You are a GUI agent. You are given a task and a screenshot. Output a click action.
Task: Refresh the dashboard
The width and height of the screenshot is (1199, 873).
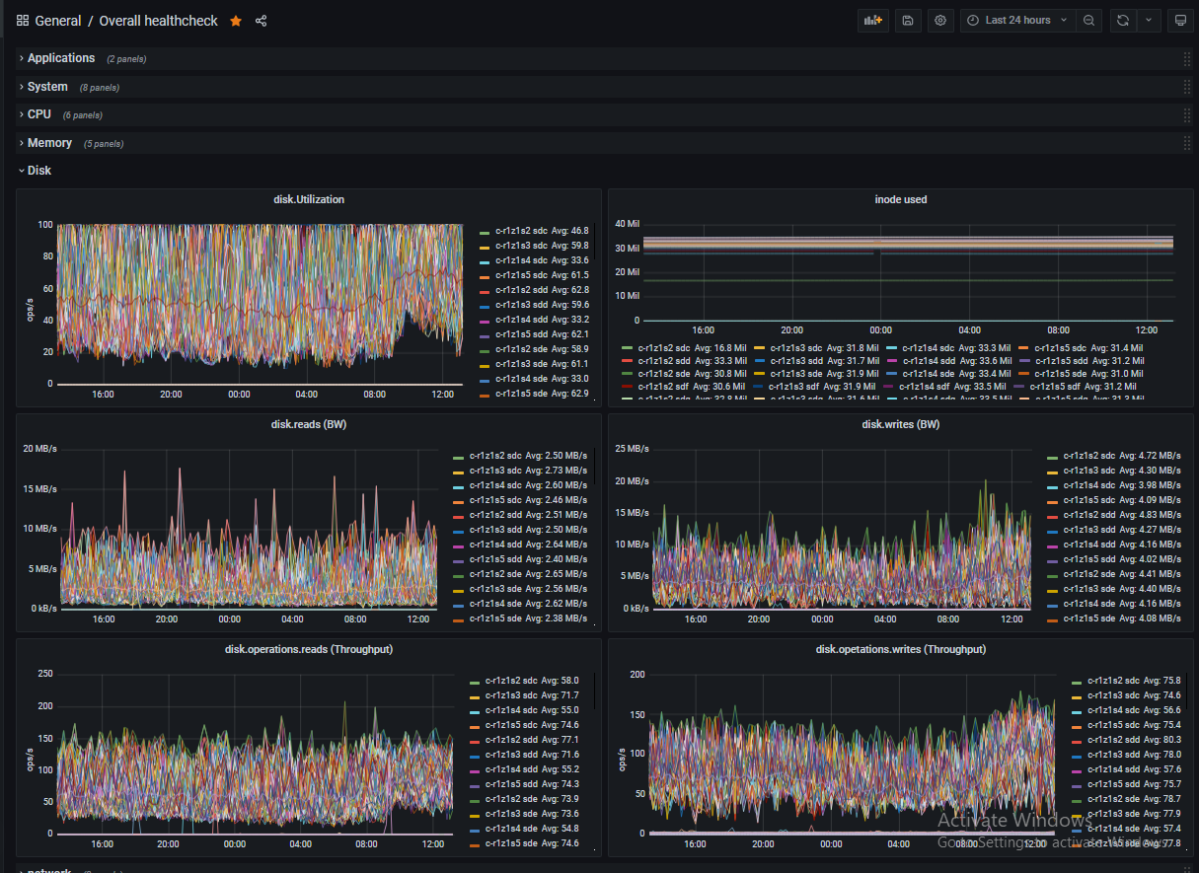click(x=1122, y=21)
